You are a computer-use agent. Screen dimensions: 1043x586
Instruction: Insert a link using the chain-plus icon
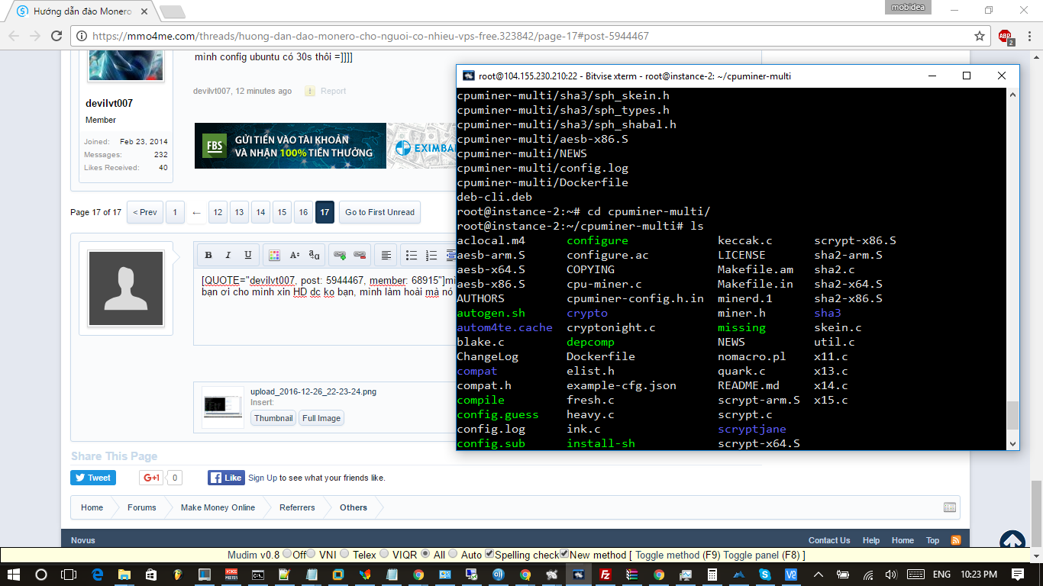point(340,255)
